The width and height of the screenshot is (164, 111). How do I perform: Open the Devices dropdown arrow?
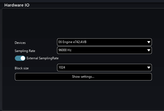148,42
